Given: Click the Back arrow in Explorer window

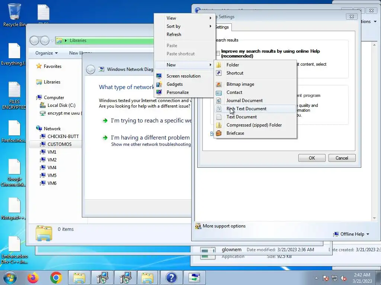Looking at the screenshot, I should [x=34, y=40].
